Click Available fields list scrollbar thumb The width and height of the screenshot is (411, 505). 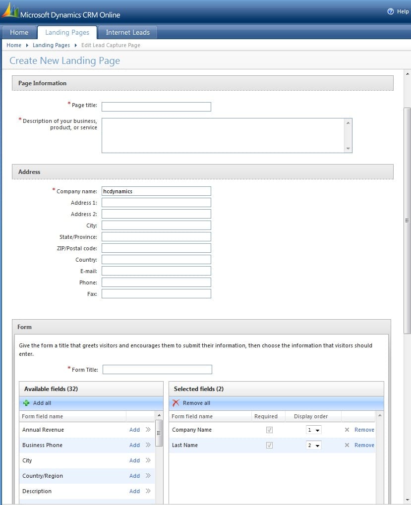tap(159, 433)
